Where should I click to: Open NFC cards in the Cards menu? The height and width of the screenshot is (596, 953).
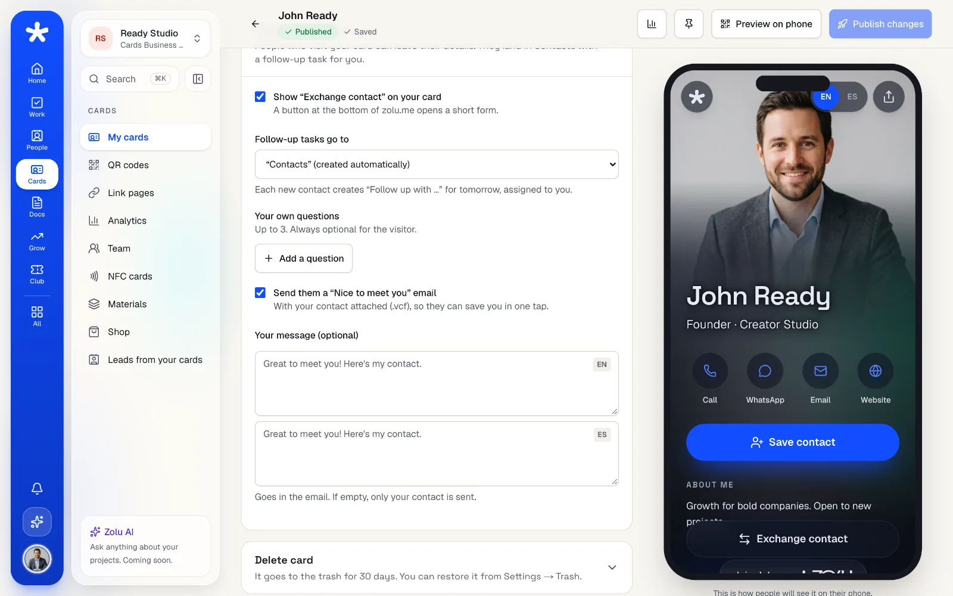tap(145, 277)
